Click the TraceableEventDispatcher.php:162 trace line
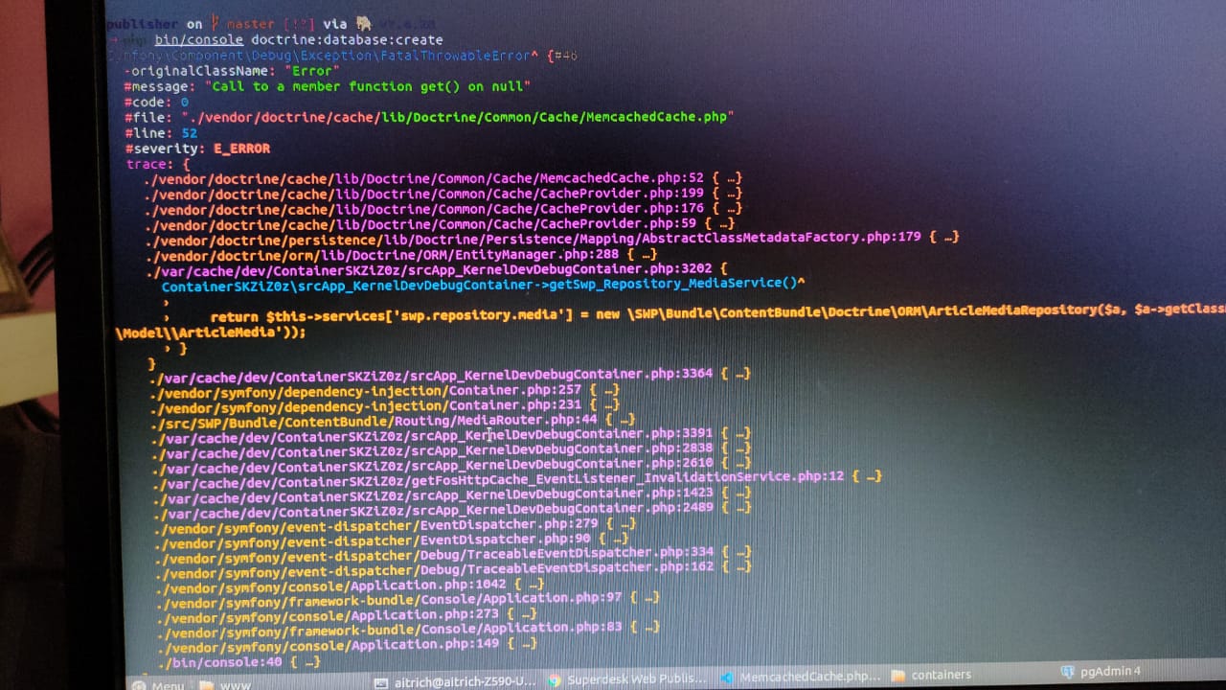 coord(454,568)
